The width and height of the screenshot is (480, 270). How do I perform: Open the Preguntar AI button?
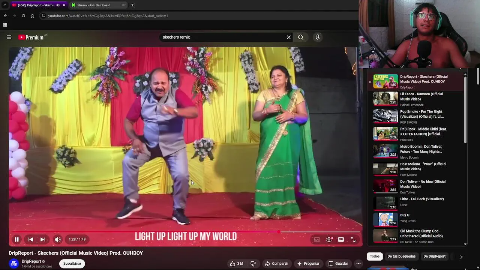pyautogui.click(x=308, y=264)
